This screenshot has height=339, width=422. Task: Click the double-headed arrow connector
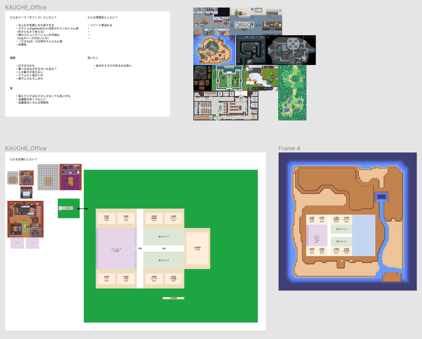83,209
